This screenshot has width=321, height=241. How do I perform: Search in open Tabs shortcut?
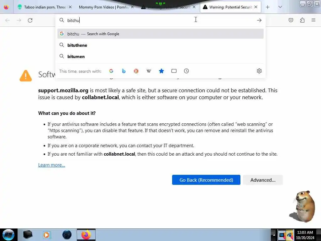point(174,71)
